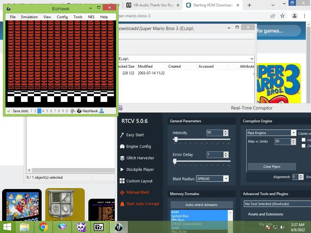The width and height of the screenshot is (311, 233).
Task: Click the BizHawk title bar app icon
Action: coord(8,8)
